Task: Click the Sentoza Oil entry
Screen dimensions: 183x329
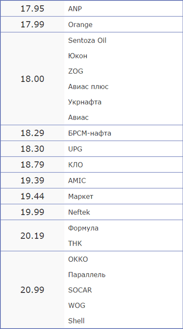Action: click(87, 40)
